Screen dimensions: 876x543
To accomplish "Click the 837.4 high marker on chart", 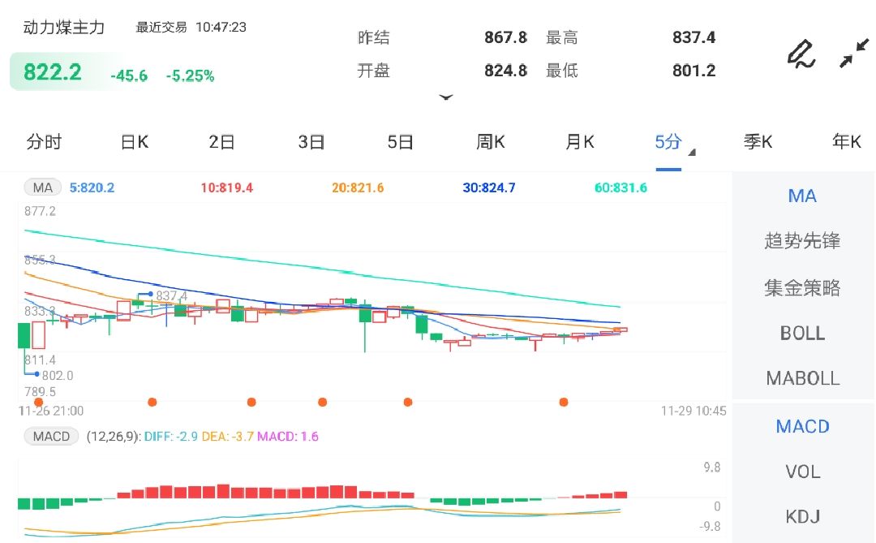I will point(171,295).
